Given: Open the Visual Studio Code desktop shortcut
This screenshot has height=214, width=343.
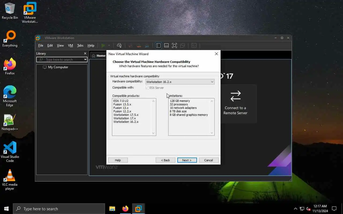Looking at the screenshot, I should coord(10,152).
